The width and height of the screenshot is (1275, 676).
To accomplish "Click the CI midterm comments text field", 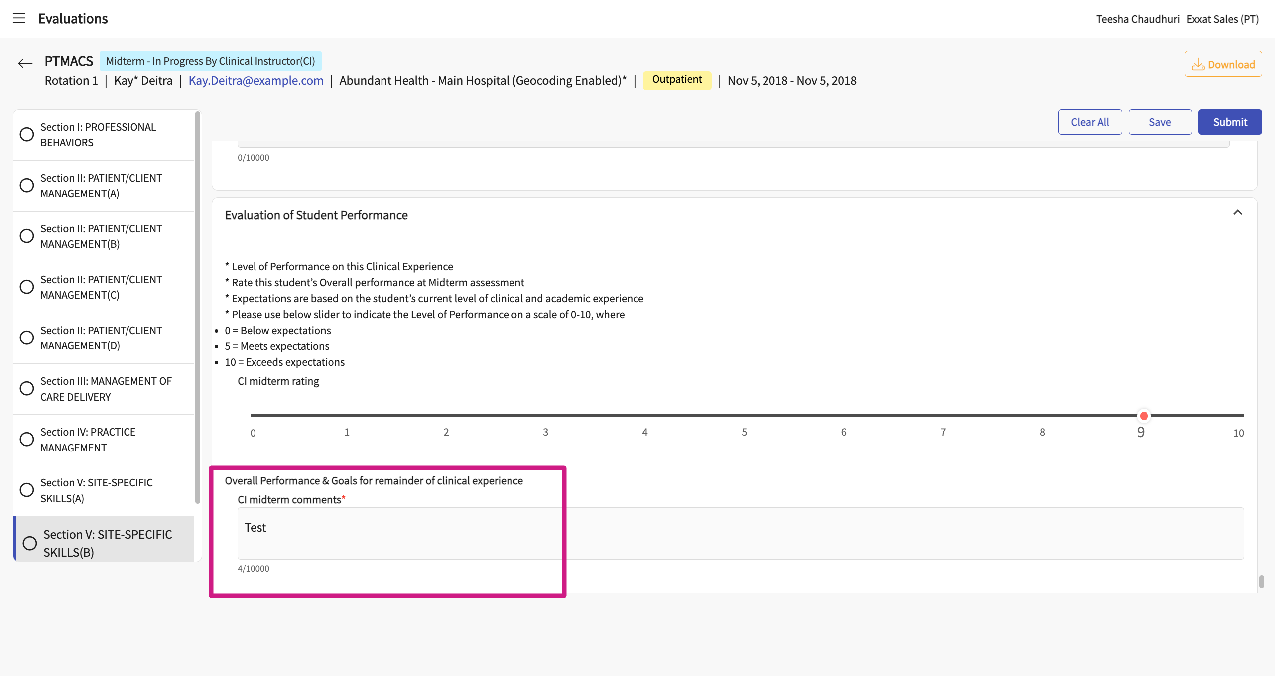I will point(740,533).
